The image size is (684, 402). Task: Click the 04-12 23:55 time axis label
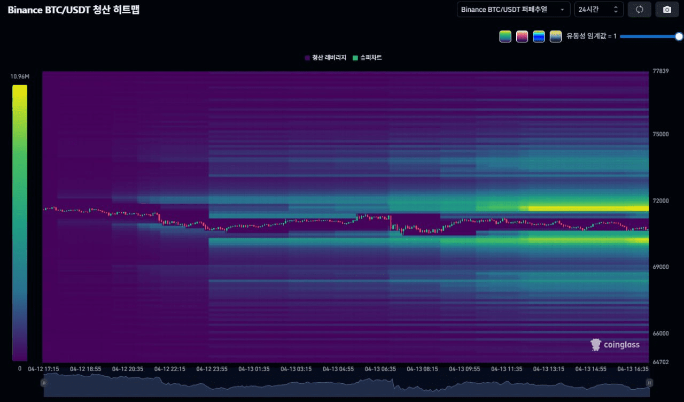[x=212, y=369]
